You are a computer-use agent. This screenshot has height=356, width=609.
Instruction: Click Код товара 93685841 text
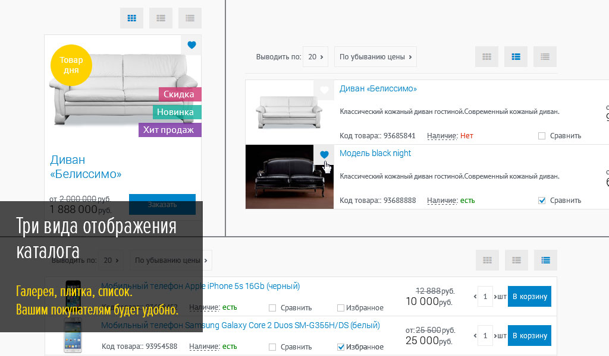click(378, 136)
